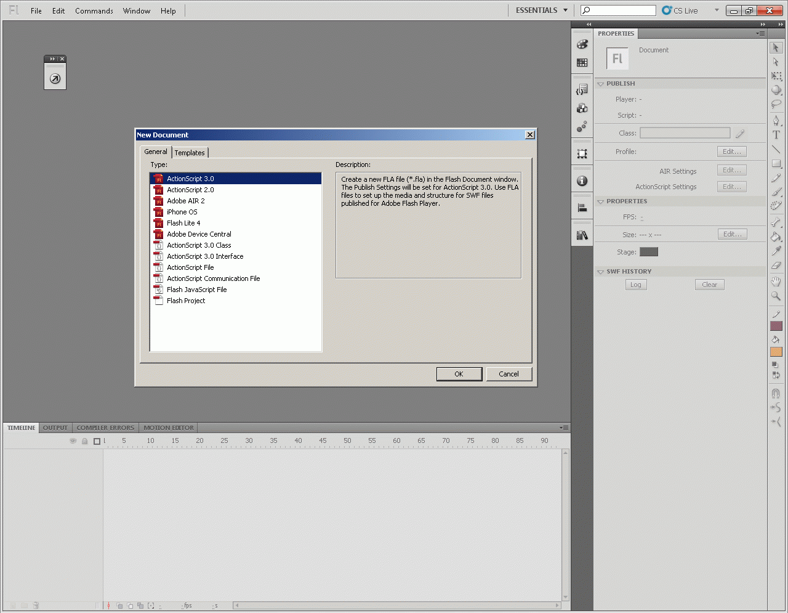Open the Stroke color swatch

coord(776,326)
